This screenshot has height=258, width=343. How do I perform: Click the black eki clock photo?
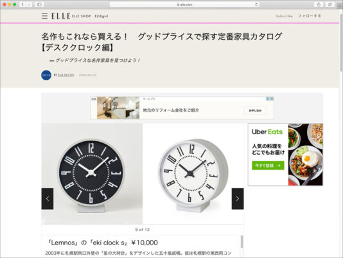tap(92, 174)
